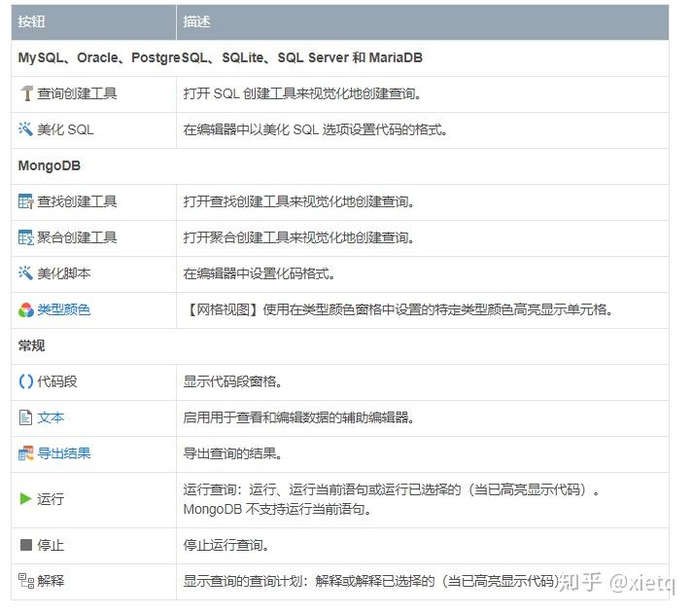The height and width of the screenshot is (614, 693).
Task: Click the table icon beside 查找创建工具
Action: (25, 201)
